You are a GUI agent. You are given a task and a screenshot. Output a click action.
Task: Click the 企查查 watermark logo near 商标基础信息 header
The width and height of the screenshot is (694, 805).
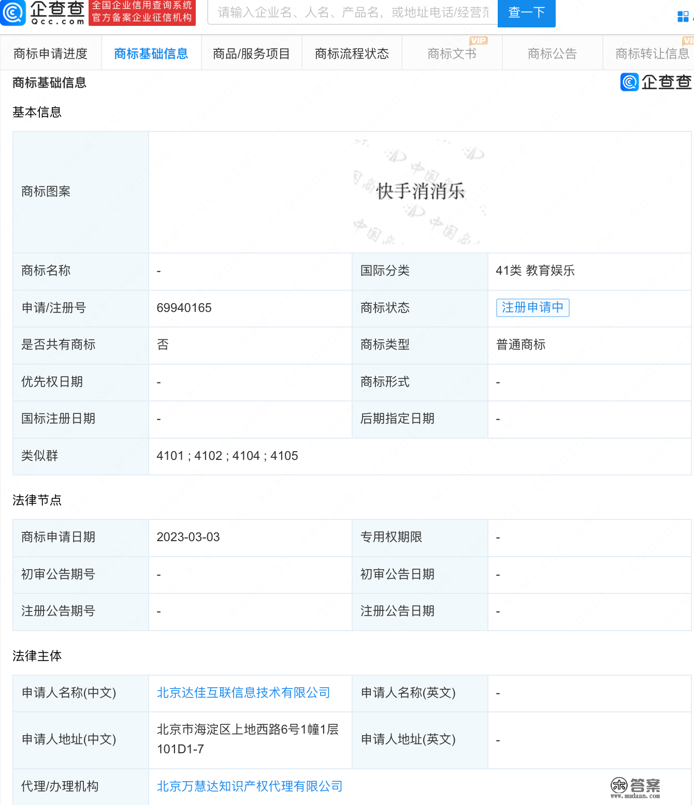[654, 82]
